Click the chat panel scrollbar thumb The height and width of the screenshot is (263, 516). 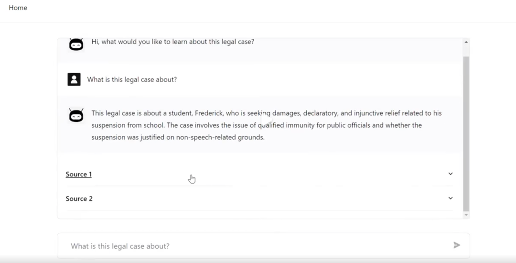(x=466, y=134)
